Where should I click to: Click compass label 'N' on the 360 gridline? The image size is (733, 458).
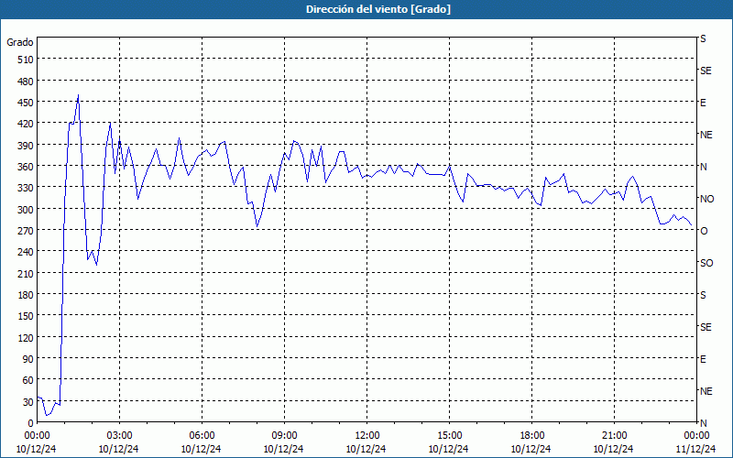click(x=704, y=167)
